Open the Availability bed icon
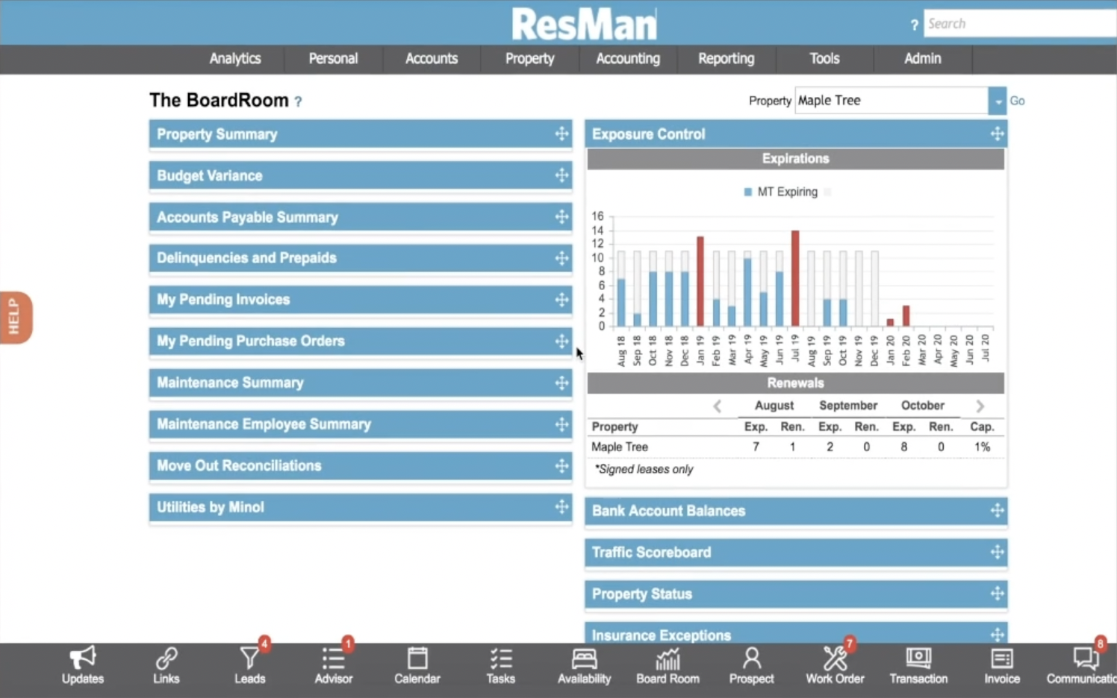1117x698 pixels. tap(584, 659)
